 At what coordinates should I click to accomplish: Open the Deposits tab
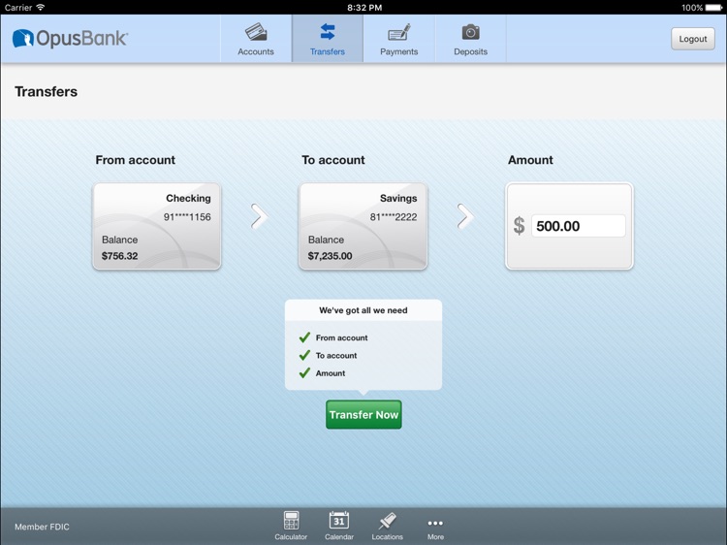point(470,39)
